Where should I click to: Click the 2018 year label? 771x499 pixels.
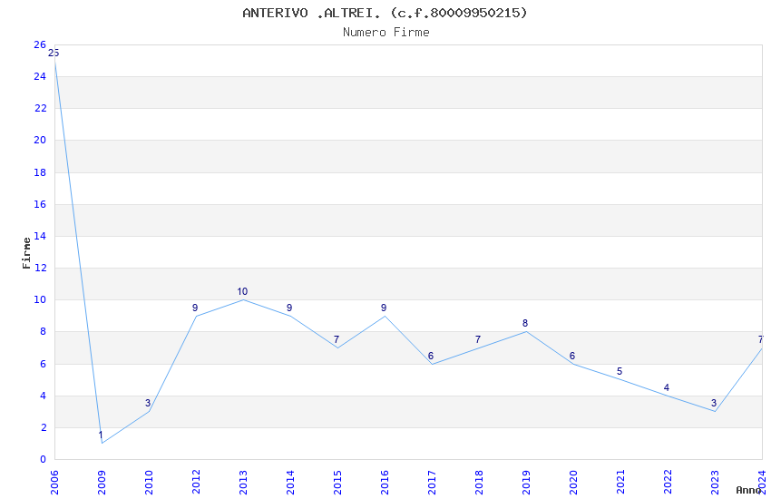(x=480, y=483)
